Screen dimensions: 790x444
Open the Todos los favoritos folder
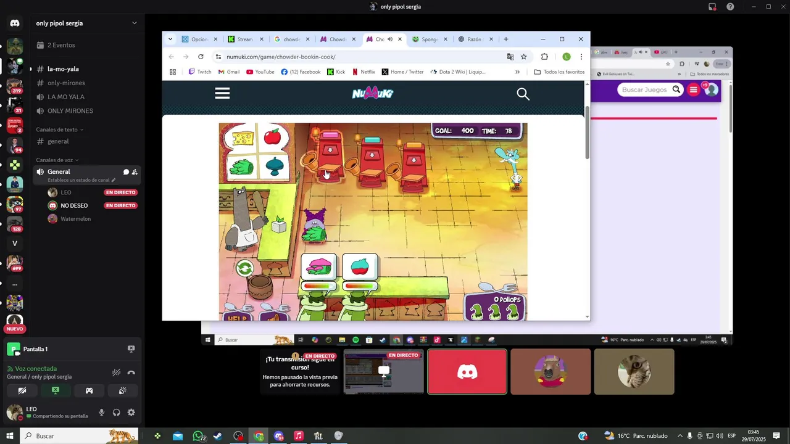[559, 72]
